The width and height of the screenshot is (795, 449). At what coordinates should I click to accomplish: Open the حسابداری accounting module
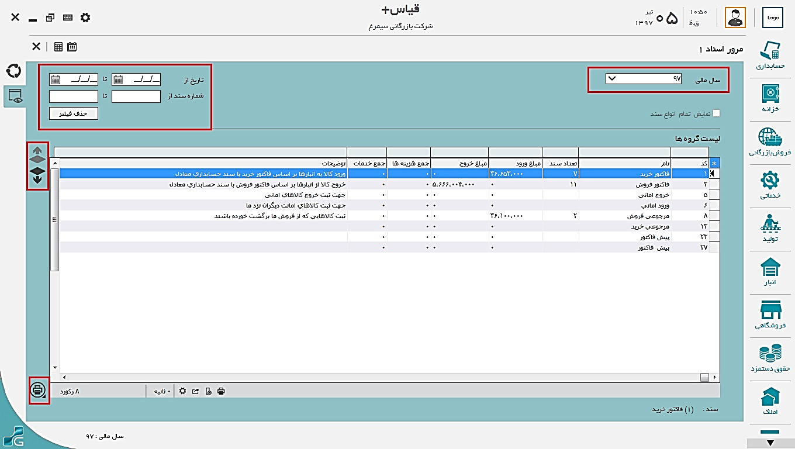[x=770, y=56]
